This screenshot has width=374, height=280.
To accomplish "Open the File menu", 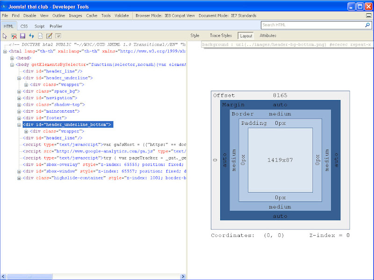I will (5, 15).
